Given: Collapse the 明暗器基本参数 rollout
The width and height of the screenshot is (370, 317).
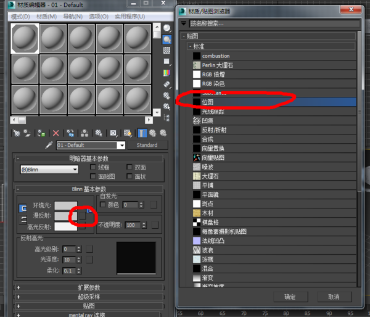Looking at the screenshot, I should click(x=89, y=158).
